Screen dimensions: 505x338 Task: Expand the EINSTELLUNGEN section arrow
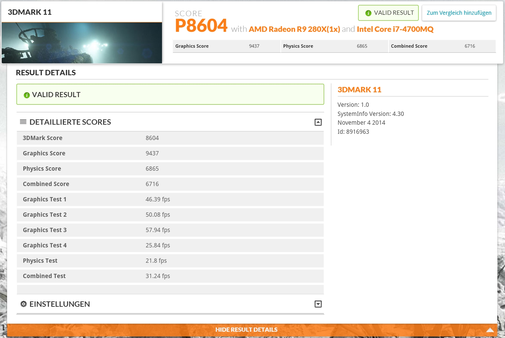tap(318, 304)
